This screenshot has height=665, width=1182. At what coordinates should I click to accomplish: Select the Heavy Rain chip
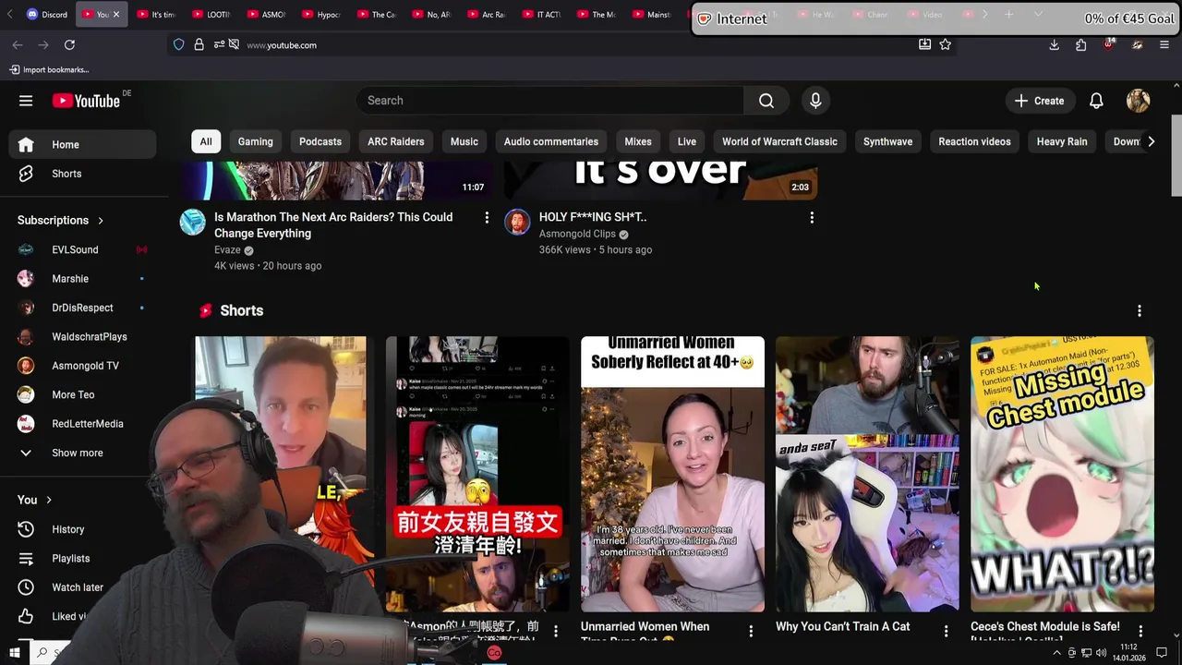(1062, 141)
